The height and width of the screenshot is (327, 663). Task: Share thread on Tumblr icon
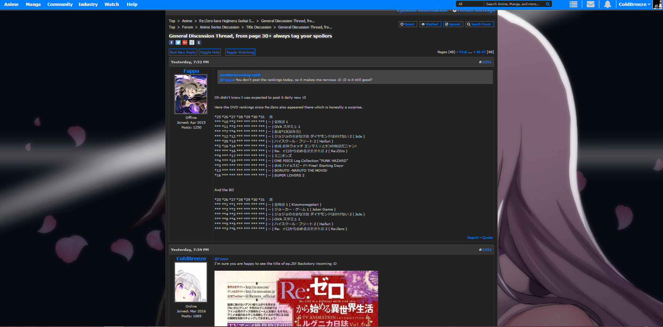click(x=199, y=42)
